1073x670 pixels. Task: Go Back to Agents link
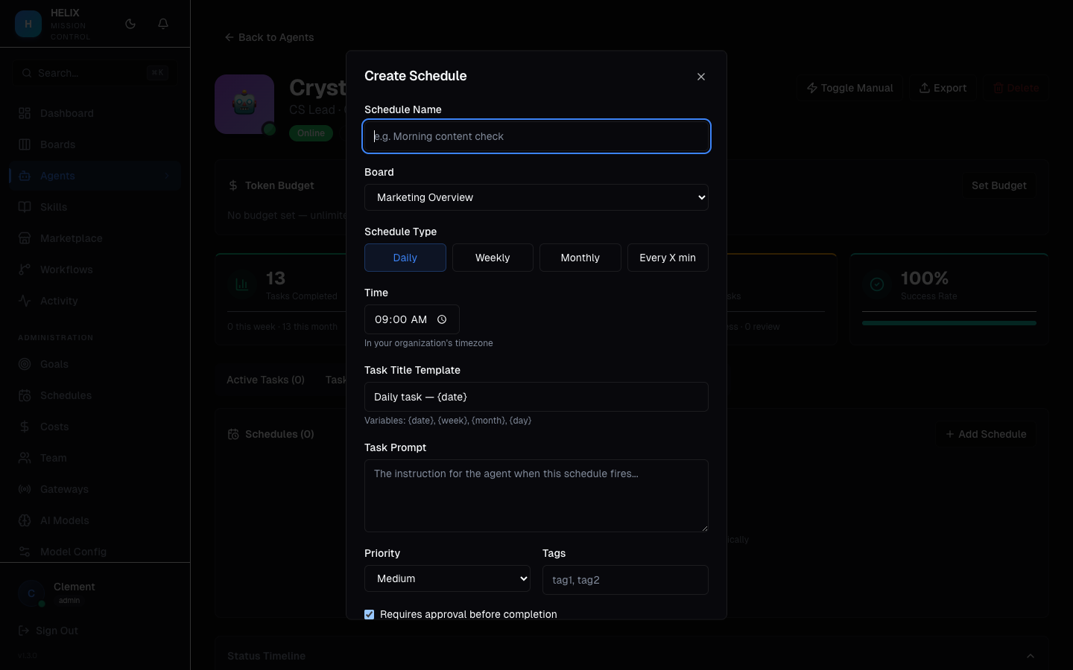[269, 37]
